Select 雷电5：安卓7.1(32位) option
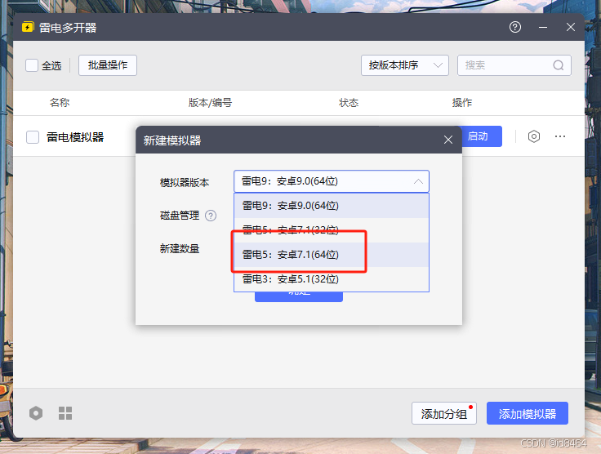This screenshot has width=601, height=454. click(x=332, y=230)
